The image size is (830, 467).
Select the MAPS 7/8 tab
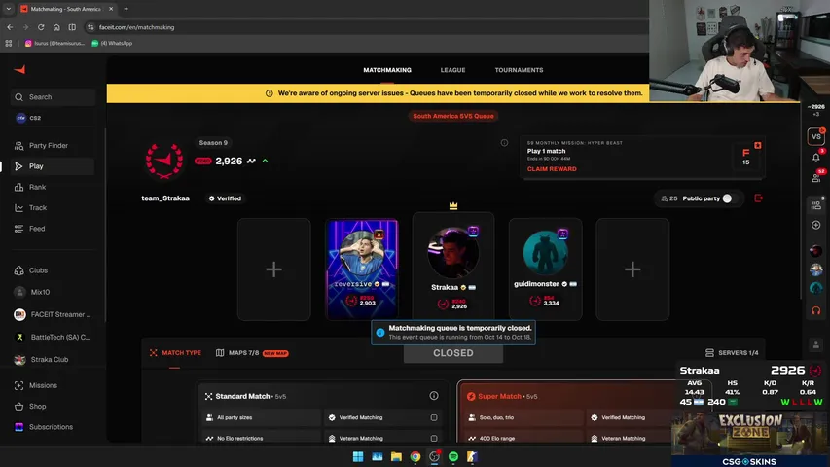pyautogui.click(x=252, y=353)
